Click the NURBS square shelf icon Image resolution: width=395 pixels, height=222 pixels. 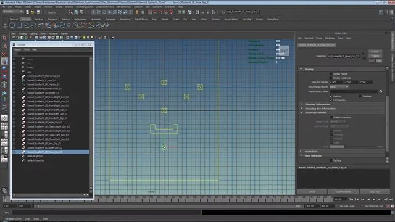tap(19, 25)
